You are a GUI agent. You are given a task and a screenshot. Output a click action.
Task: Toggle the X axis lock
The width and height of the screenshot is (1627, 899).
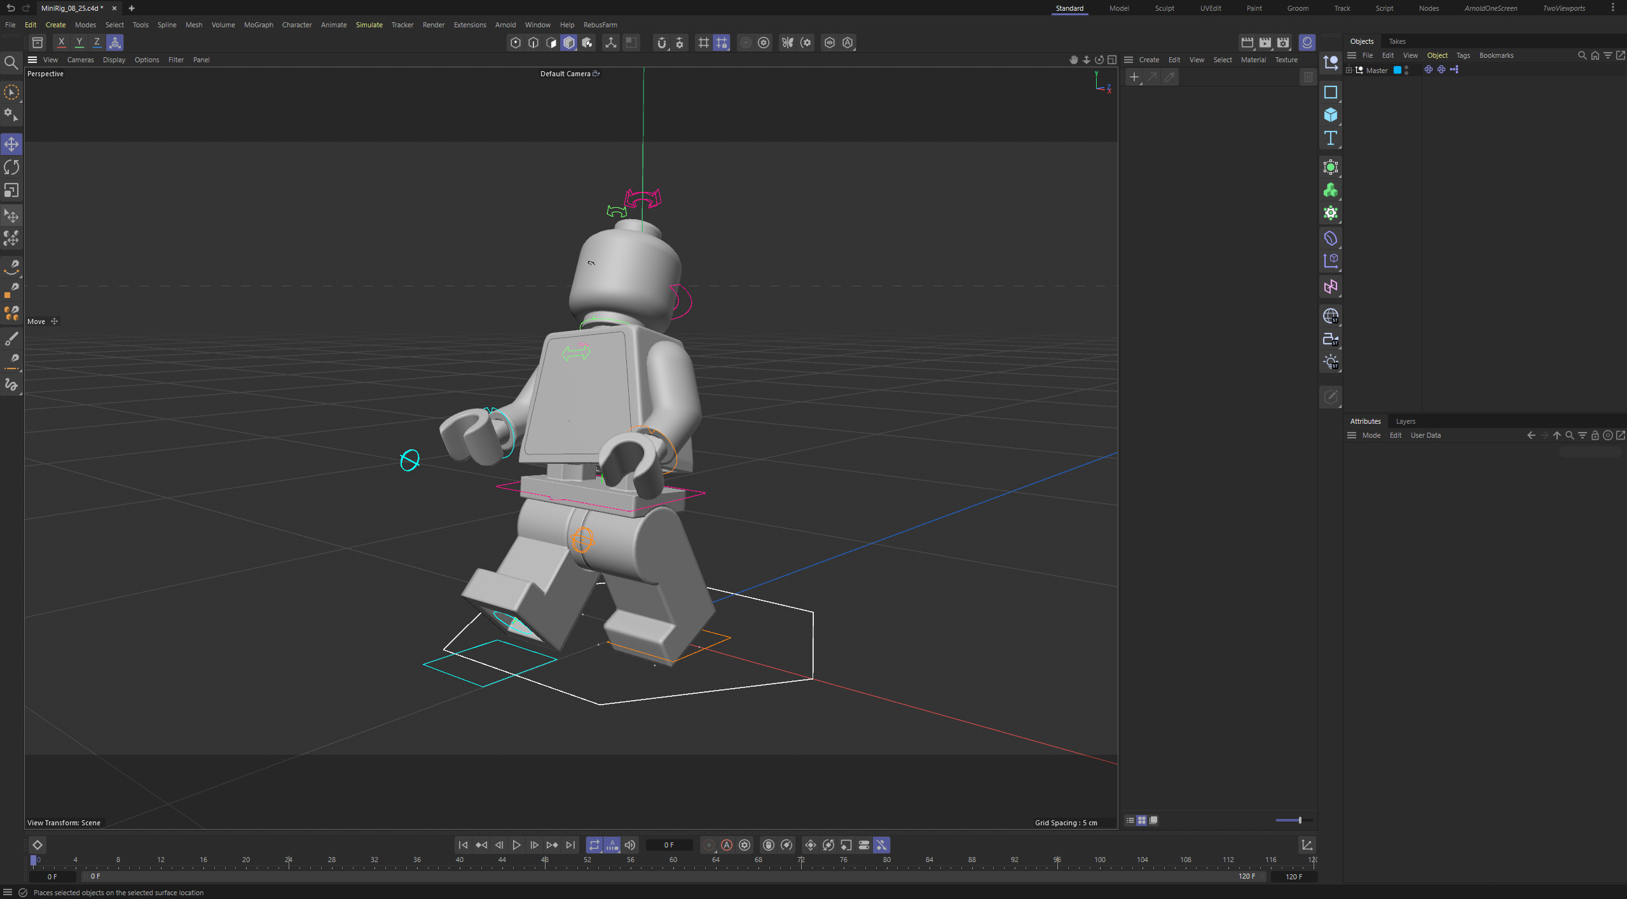tap(61, 43)
